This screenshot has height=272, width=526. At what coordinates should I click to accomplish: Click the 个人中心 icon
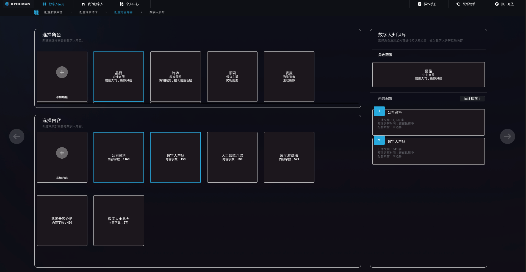click(122, 4)
